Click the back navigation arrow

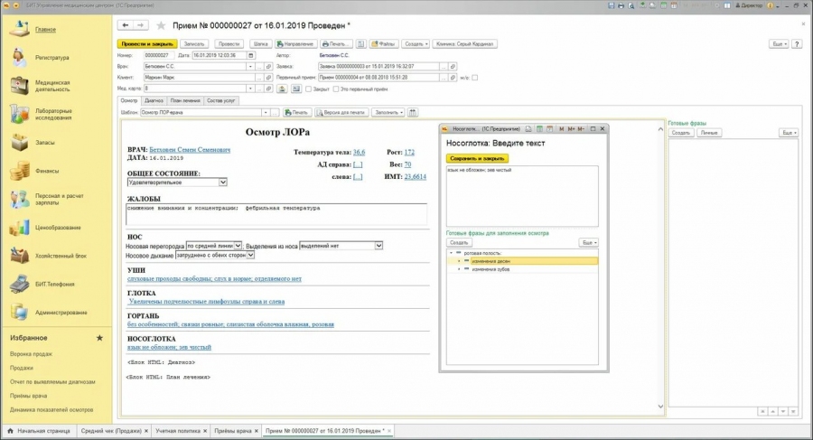point(126,25)
